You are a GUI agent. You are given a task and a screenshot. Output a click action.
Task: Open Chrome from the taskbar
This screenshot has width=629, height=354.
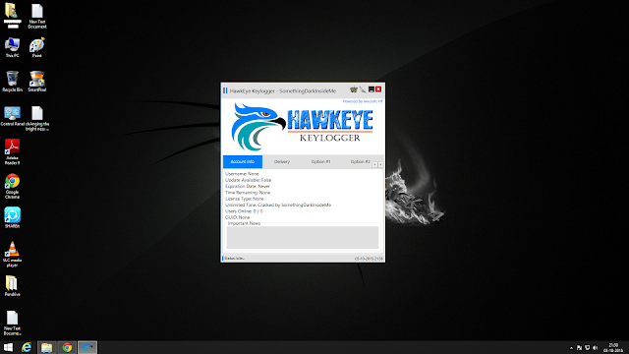pos(67,347)
